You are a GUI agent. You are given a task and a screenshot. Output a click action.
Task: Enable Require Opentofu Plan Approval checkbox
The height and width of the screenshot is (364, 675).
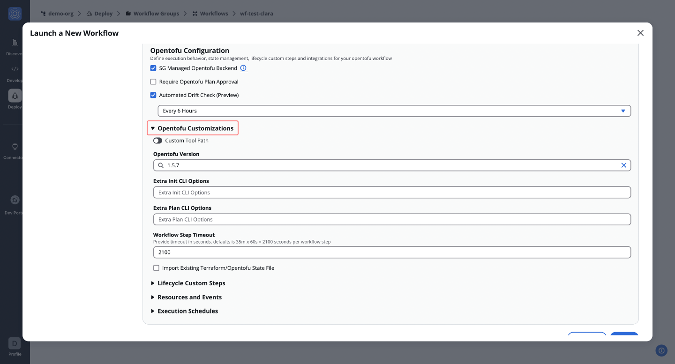[153, 82]
